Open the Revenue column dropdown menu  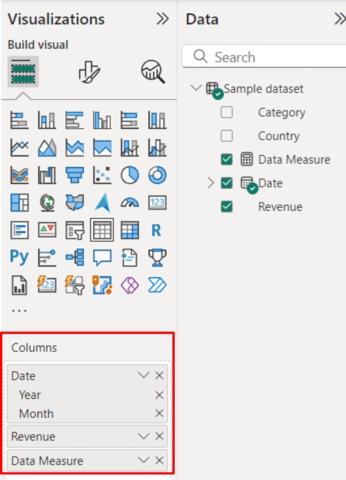tap(144, 436)
